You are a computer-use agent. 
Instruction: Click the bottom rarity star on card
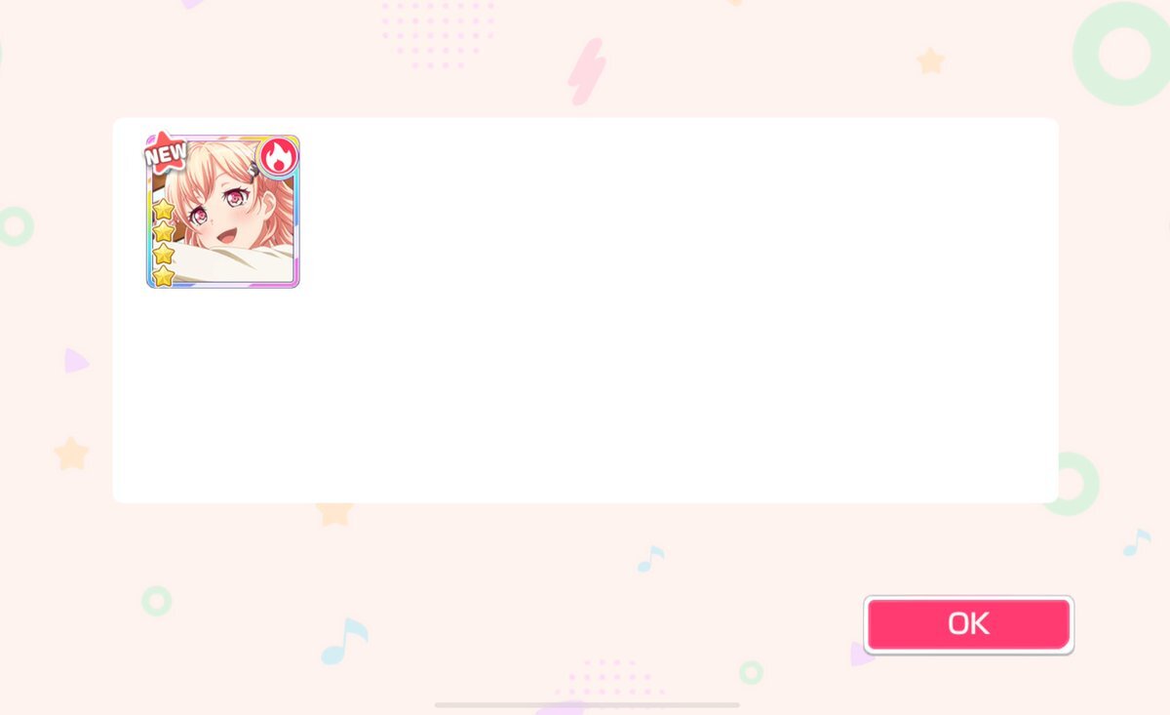(164, 276)
